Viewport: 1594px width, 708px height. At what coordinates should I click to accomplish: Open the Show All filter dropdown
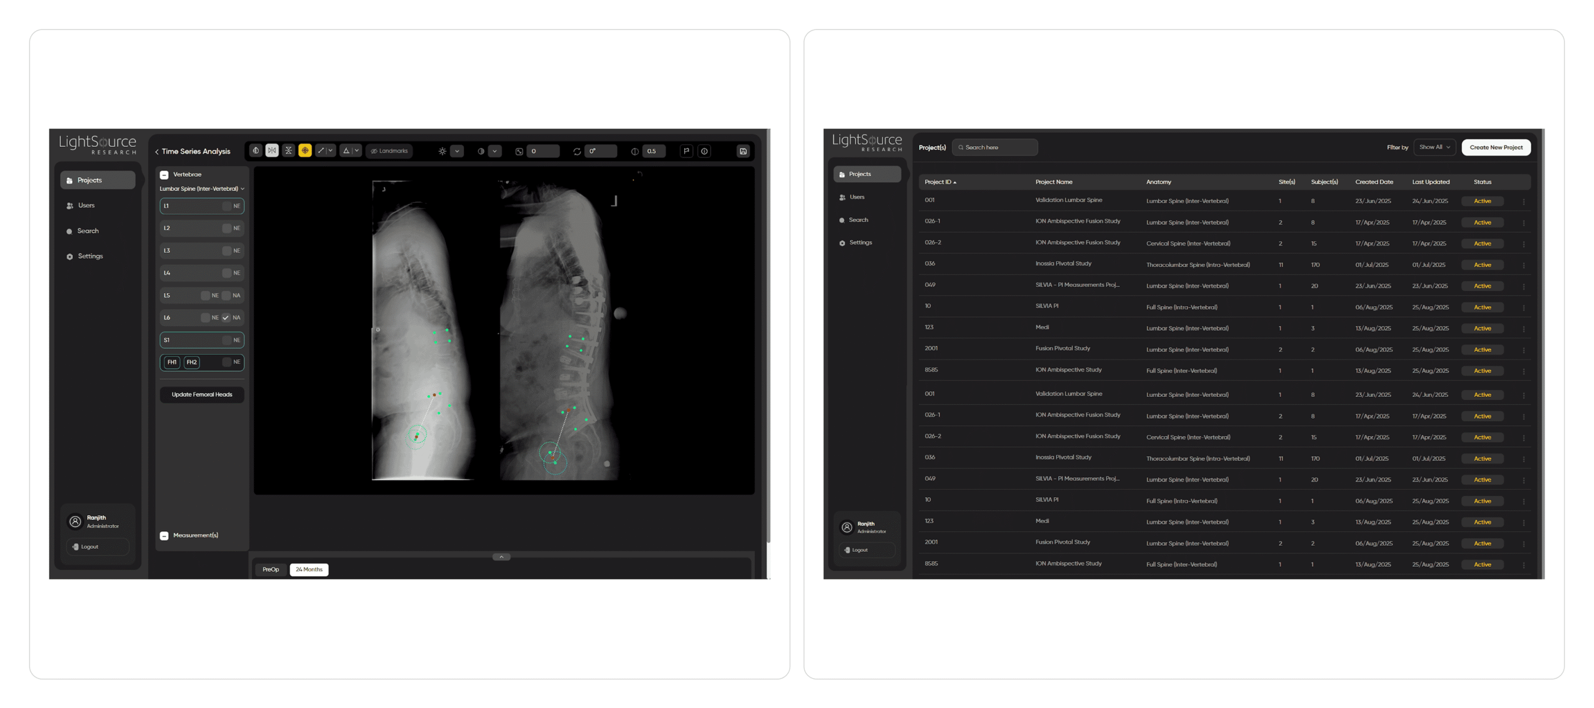1435,147
